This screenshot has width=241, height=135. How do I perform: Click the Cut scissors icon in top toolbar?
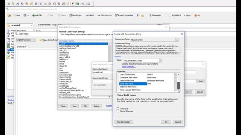41,4
